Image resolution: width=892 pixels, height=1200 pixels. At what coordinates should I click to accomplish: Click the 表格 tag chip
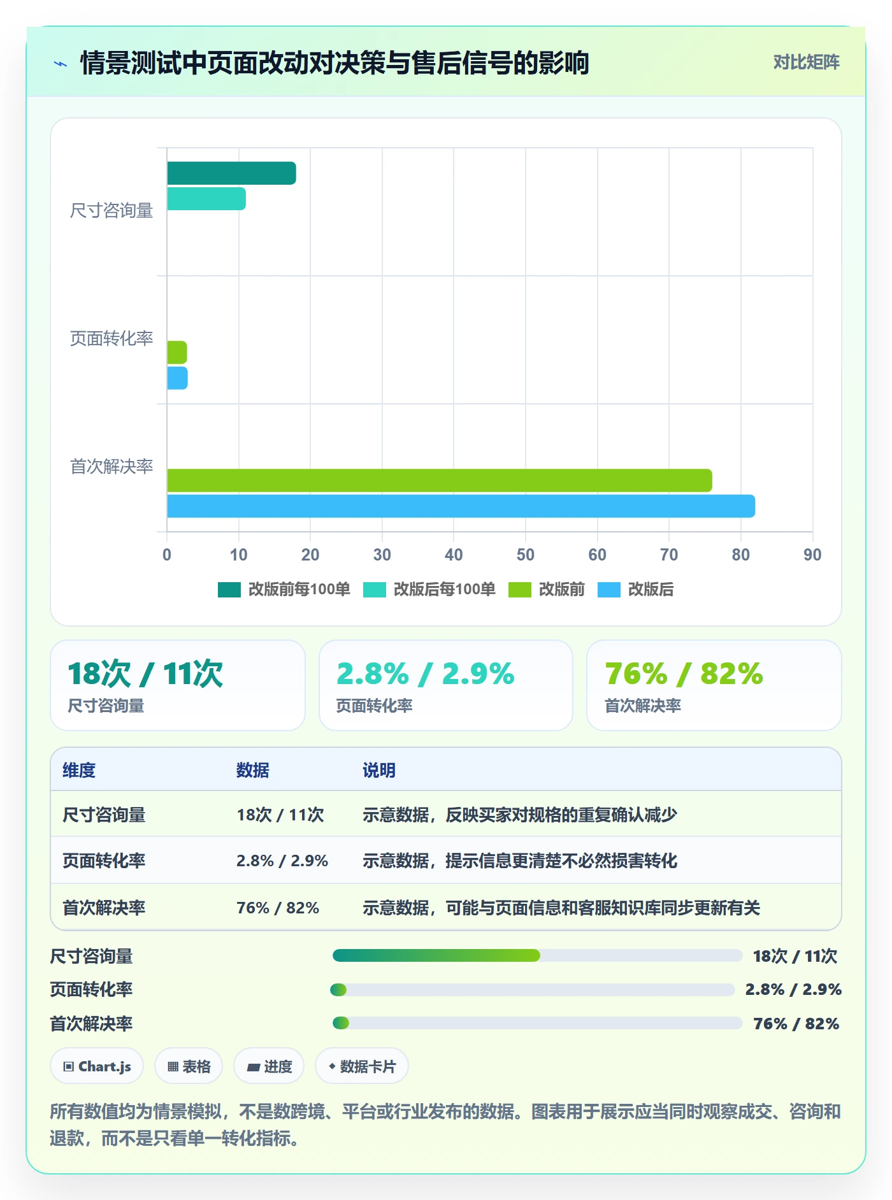pyautogui.click(x=189, y=1066)
